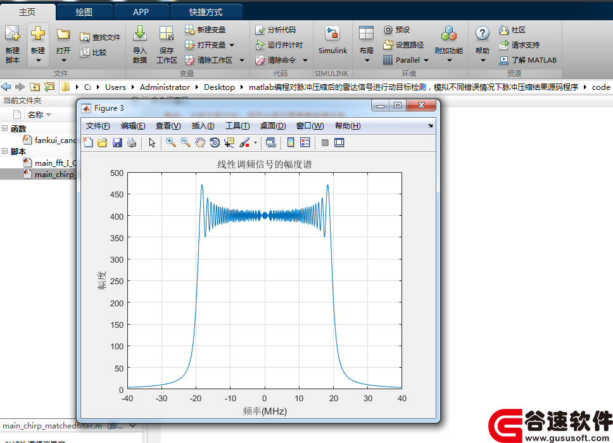The image size is (613, 443).
Task: Expand the 打开变量 dropdown arrow
Action: [232, 45]
